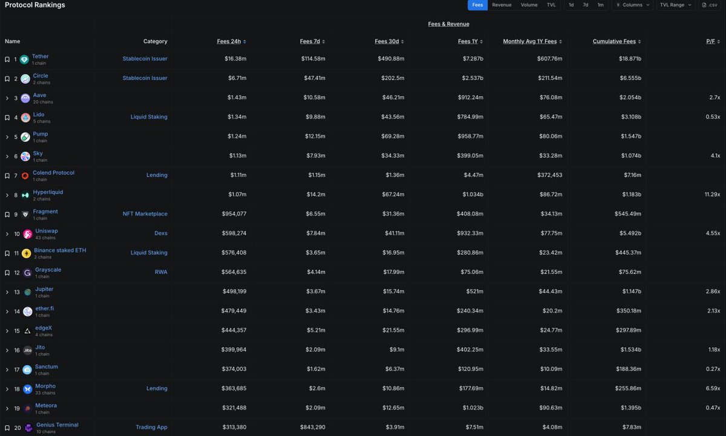The image size is (726, 436).
Task: Click the Sky logo icon
Action: [x=25, y=156]
